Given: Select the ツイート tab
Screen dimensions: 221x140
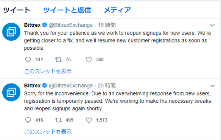Looking at the screenshot, I should click(x=17, y=10).
